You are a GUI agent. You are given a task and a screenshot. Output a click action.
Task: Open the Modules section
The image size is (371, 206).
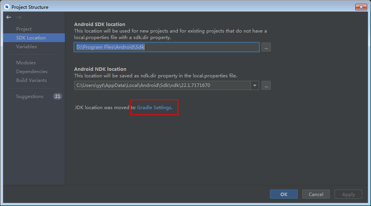coord(26,63)
